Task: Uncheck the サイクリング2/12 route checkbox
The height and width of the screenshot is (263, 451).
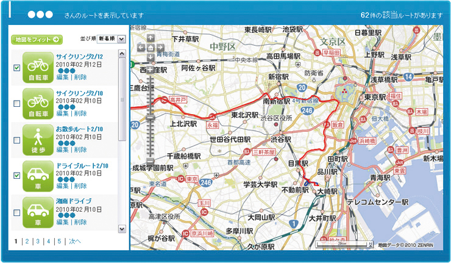Action: [x=16, y=68]
